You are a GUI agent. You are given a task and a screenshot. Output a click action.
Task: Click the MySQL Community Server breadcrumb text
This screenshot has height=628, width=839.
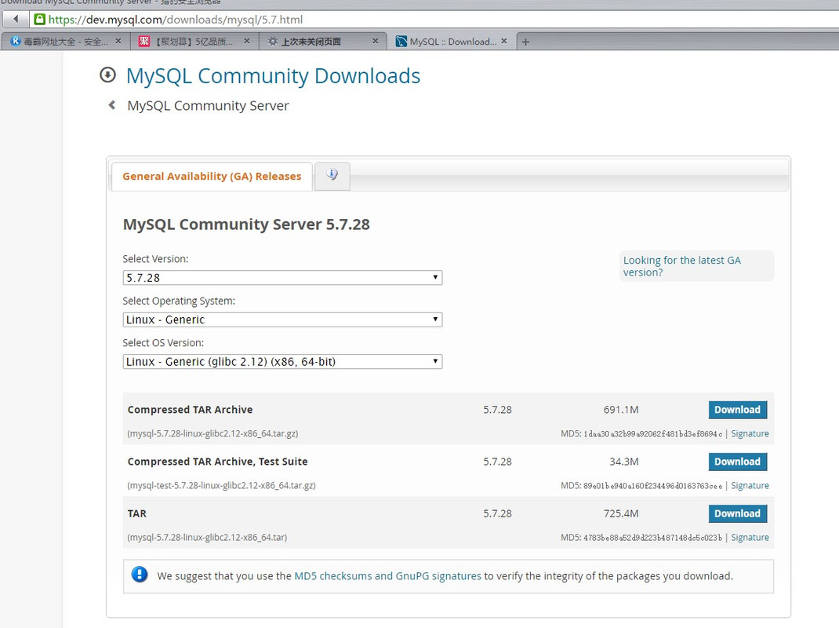[x=208, y=105]
